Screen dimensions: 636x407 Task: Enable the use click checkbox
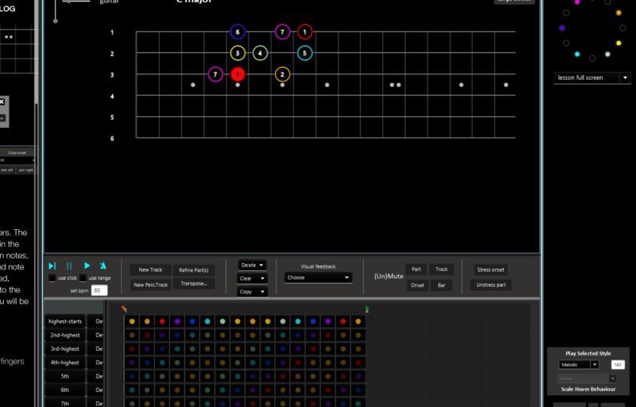click(52, 278)
